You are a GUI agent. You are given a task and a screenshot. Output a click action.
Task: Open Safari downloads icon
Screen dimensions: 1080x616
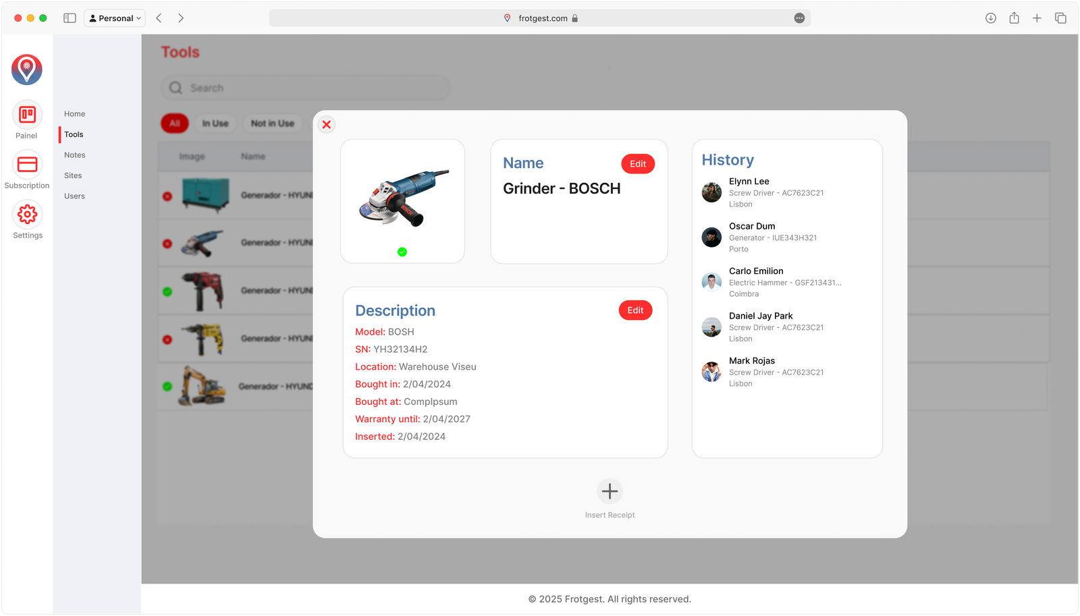click(x=990, y=18)
